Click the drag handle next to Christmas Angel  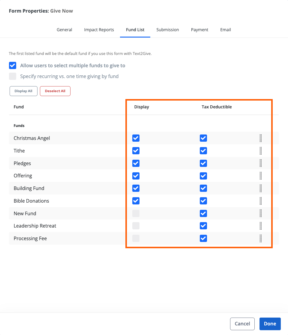click(260, 138)
